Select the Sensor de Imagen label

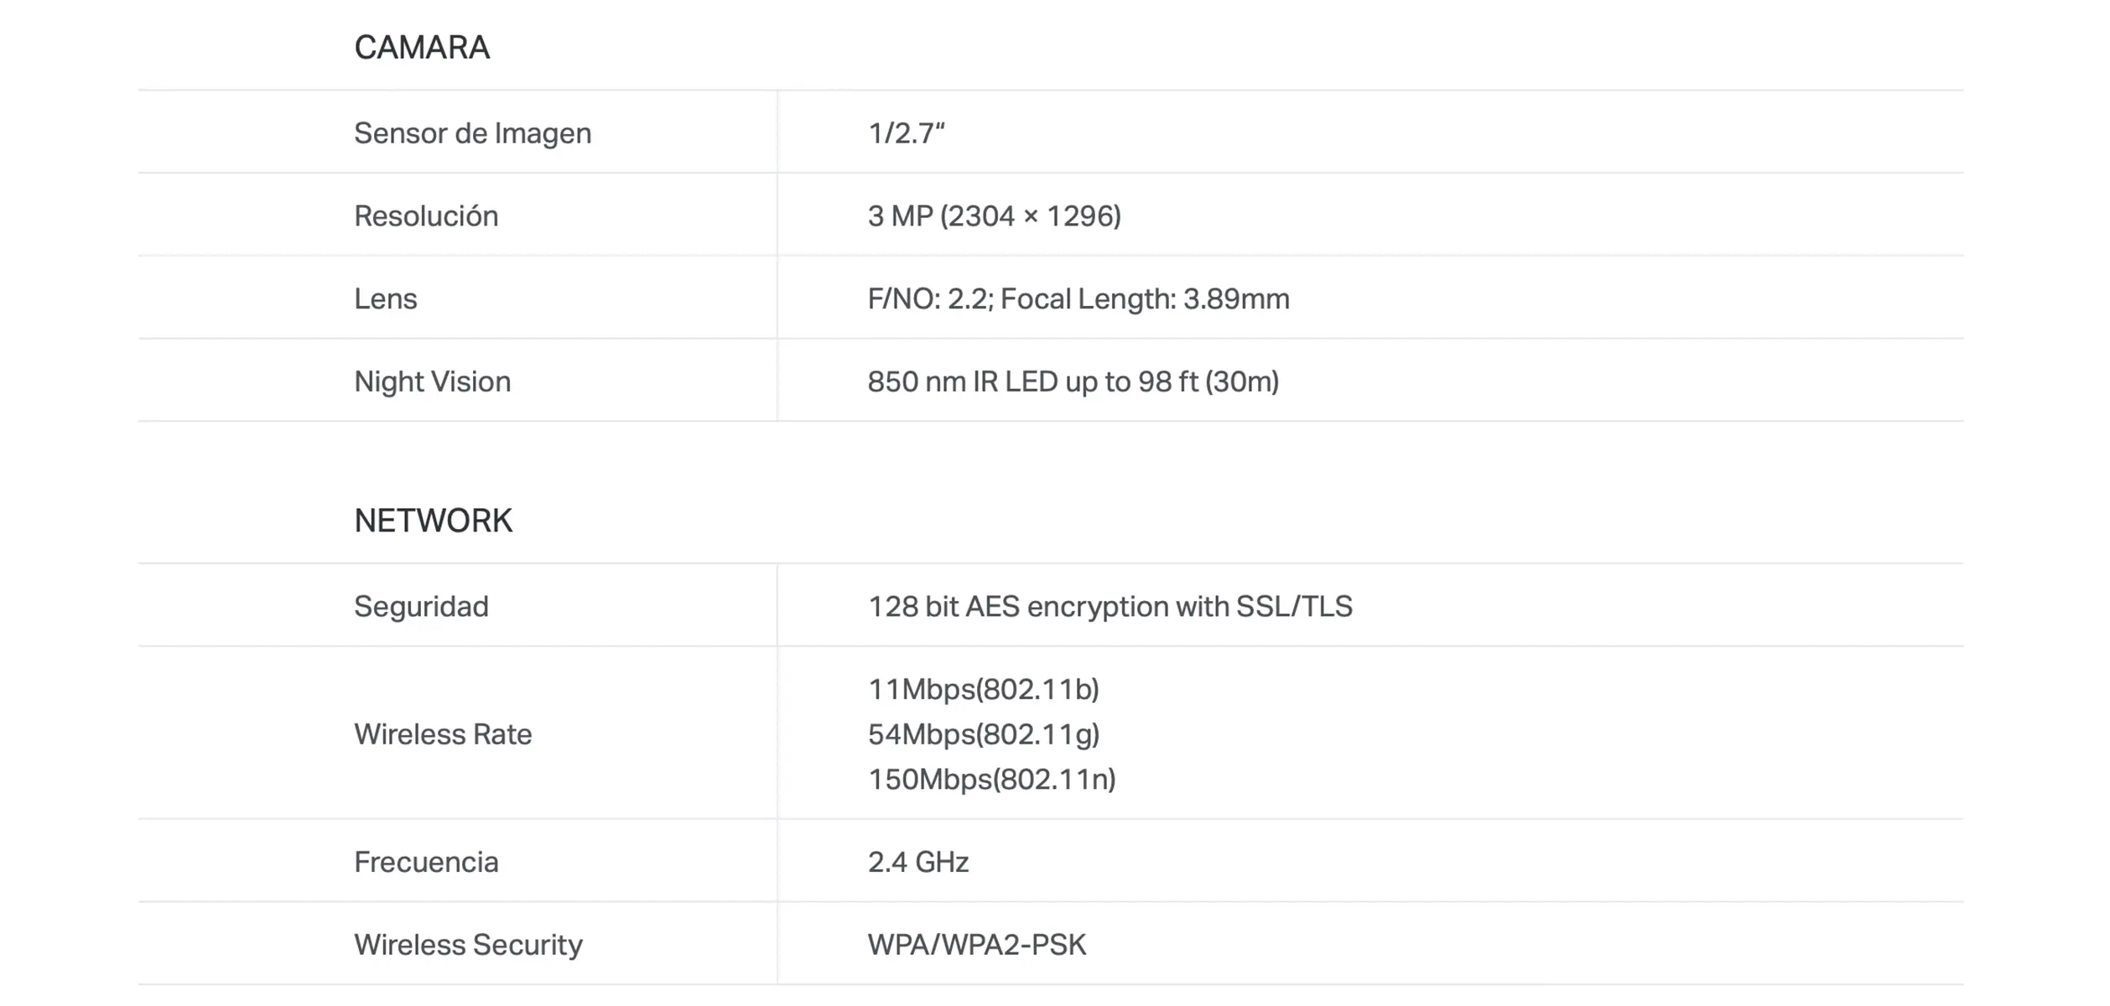pos(472,133)
